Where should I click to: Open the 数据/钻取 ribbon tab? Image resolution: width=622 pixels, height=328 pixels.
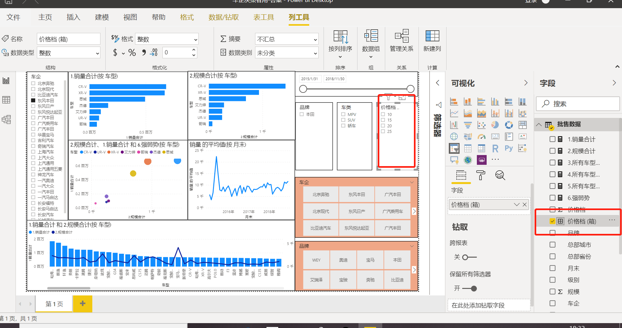click(224, 17)
